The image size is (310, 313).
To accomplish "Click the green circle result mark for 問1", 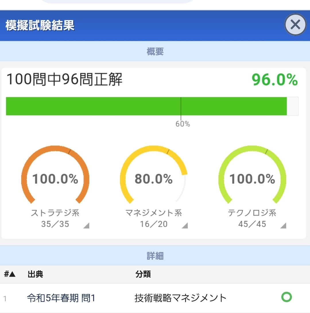I will click(286, 297).
